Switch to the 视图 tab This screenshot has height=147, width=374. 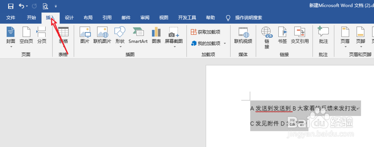(x=164, y=18)
